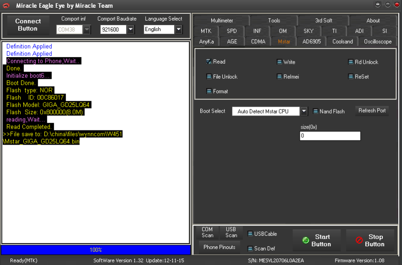Image resolution: width=402 pixels, height=265 pixels.
Task: Open Phone Pinouts
Action: tap(219, 247)
